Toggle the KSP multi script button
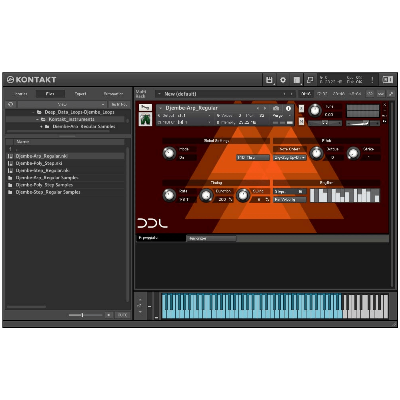The image size is (400, 400). pos(369,94)
